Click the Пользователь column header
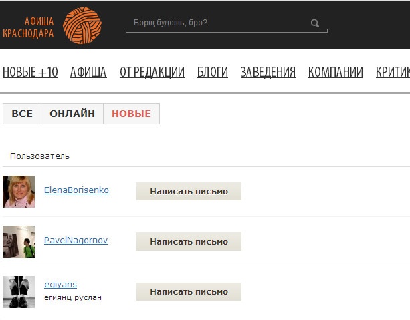410x320 pixels. 39,156
